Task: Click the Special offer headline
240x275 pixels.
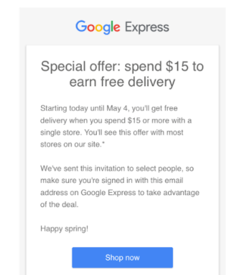Action: [x=122, y=74]
